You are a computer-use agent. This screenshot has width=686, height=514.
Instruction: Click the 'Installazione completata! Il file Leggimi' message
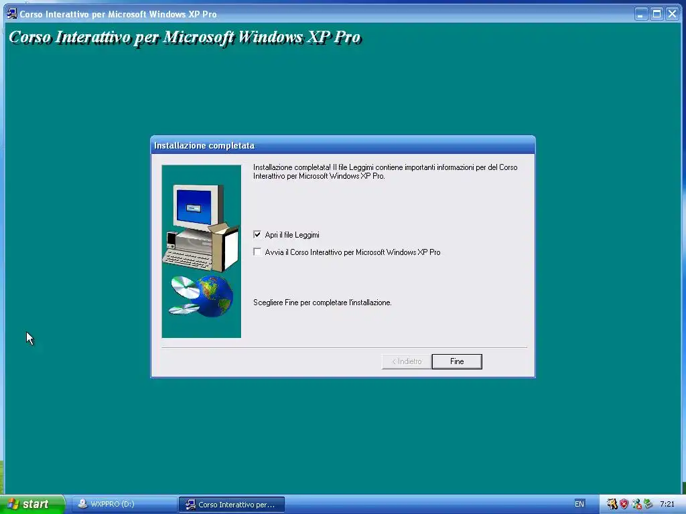385,172
